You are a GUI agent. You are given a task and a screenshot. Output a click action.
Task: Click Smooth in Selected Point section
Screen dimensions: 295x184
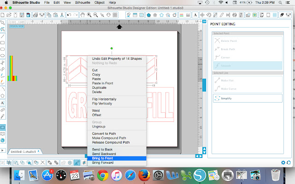[x=248, y=65]
